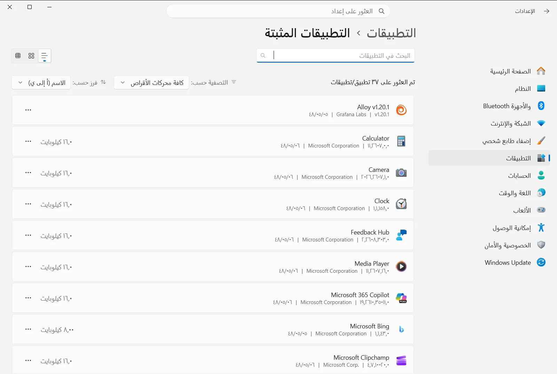Open the filter كافة محركات الأقراص dropdown
Screen dimensions: 557x374
pos(151,82)
